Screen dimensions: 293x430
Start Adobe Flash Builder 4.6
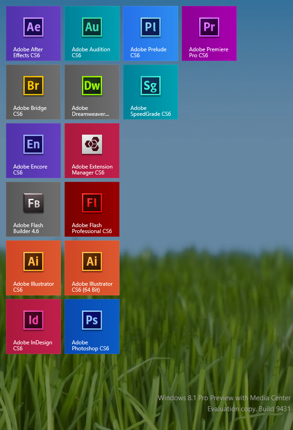click(x=33, y=209)
